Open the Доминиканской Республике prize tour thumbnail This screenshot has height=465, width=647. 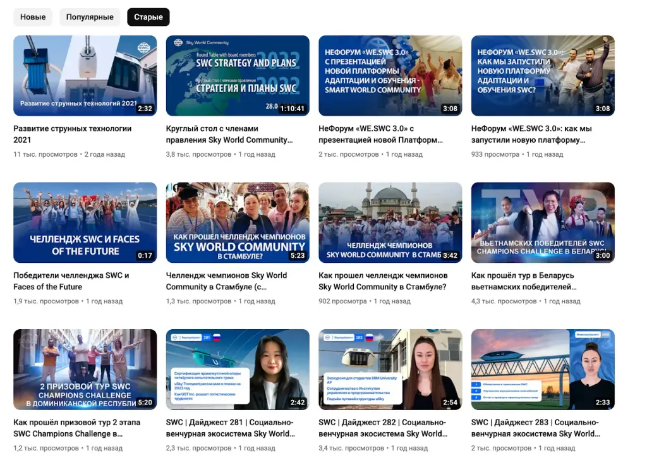pyautogui.click(x=85, y=369)
